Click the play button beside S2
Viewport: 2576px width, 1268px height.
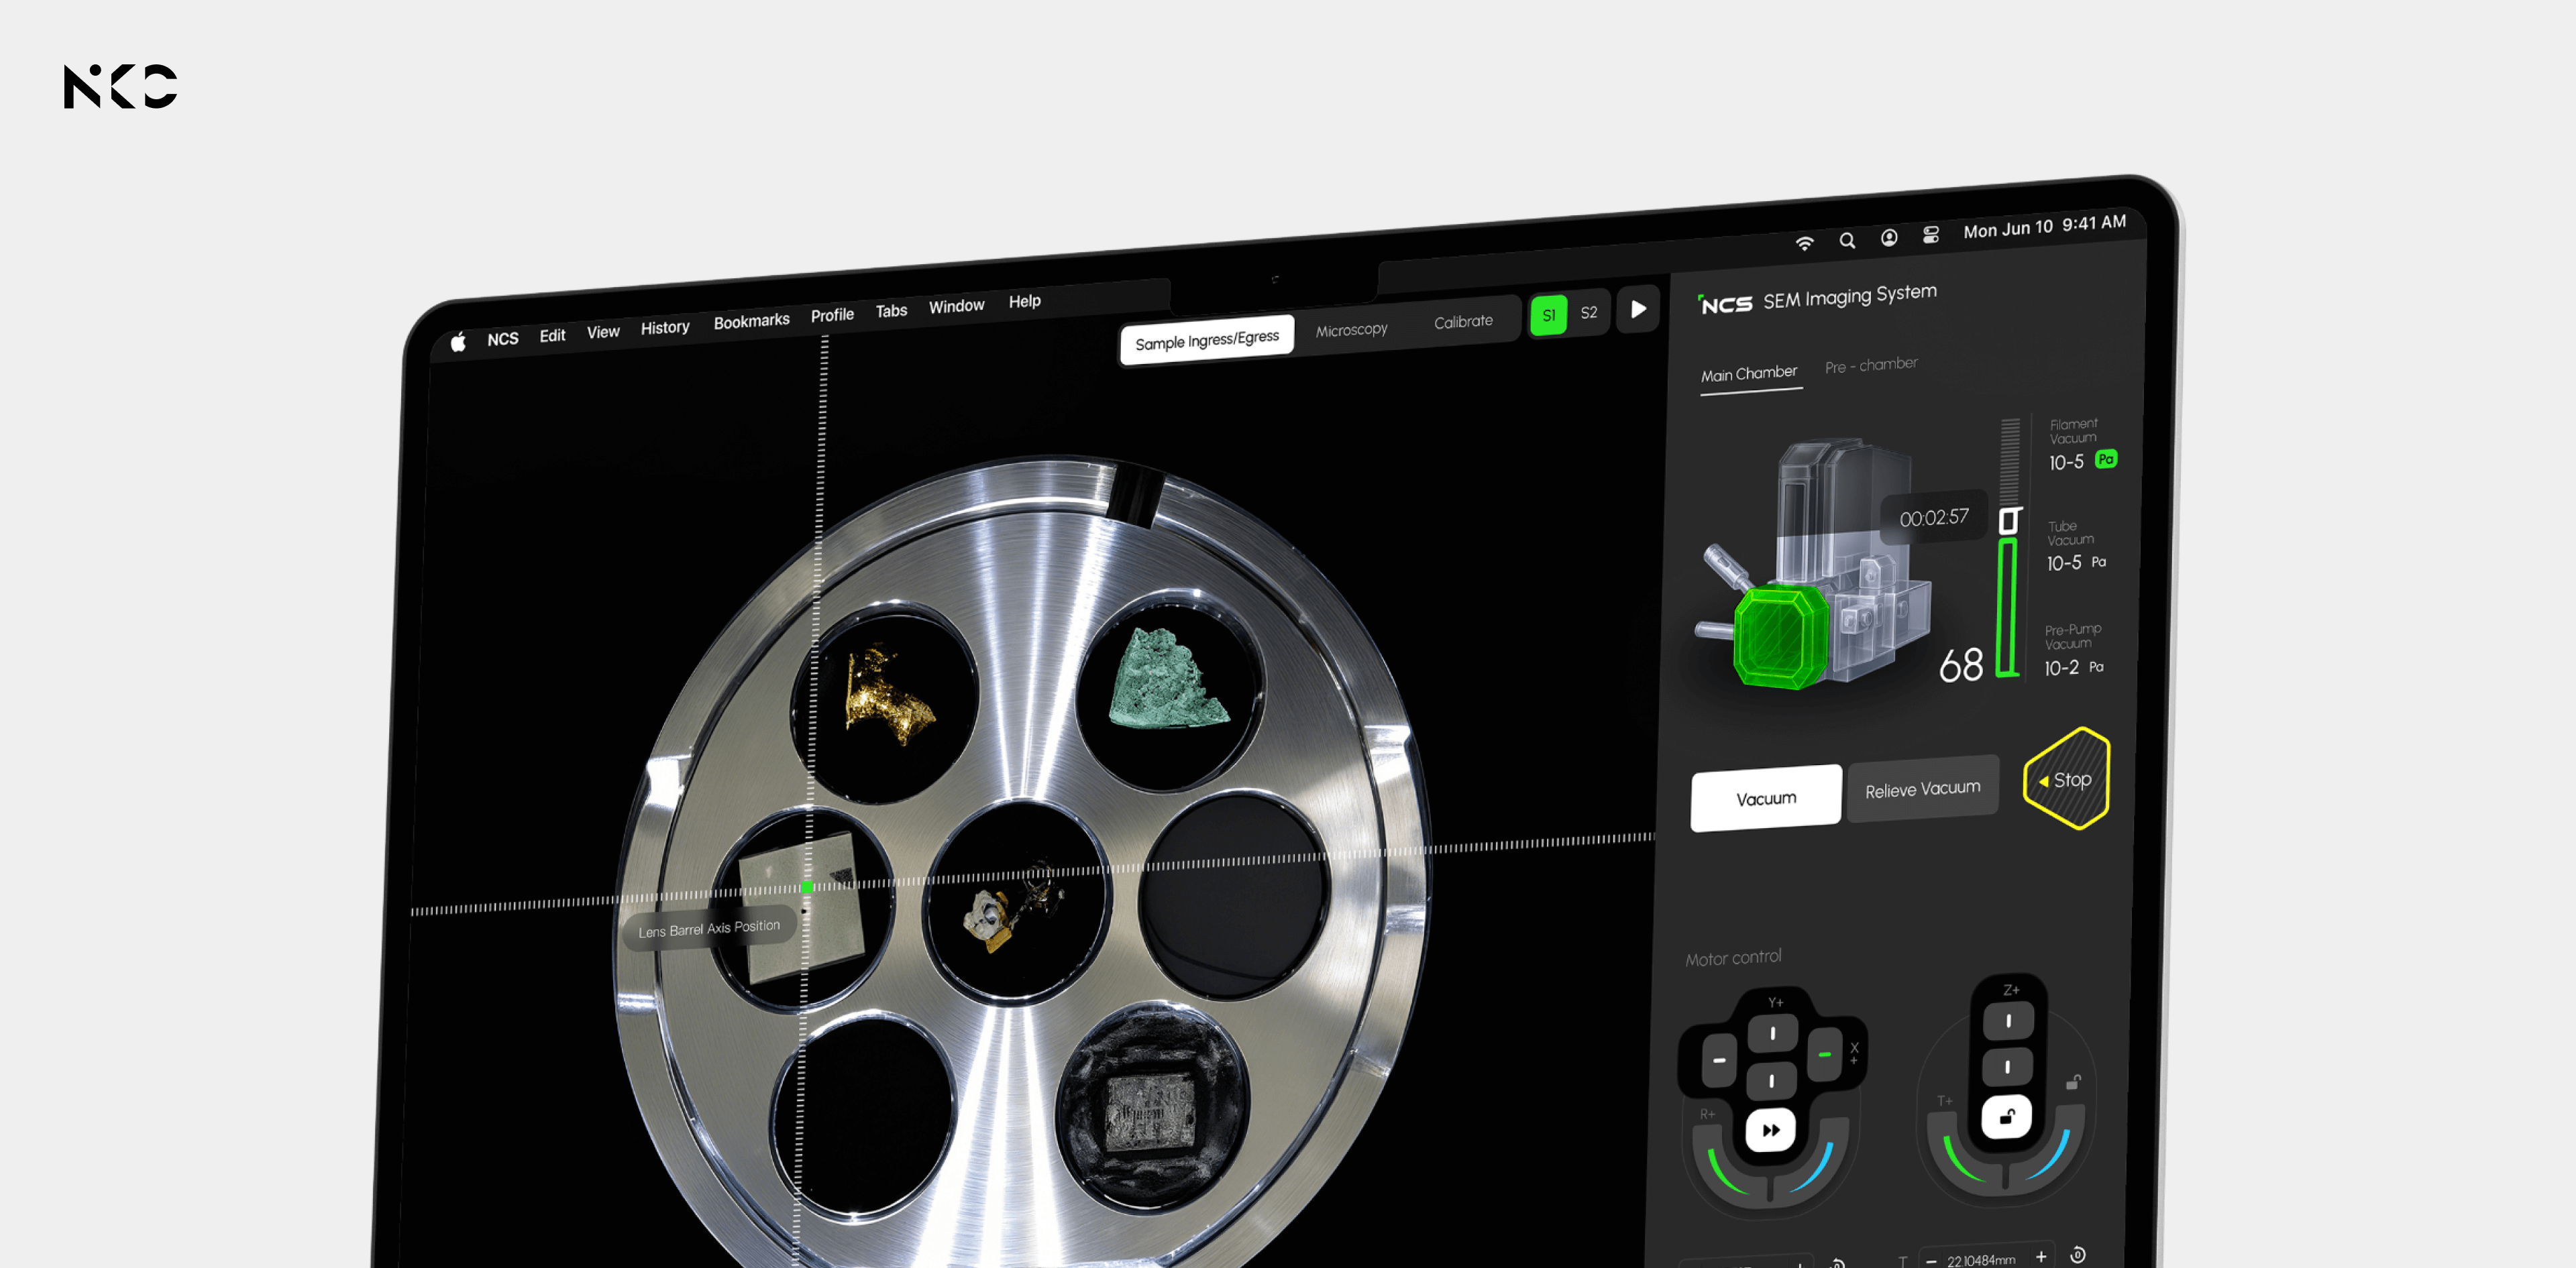(x=1638, y=308)
